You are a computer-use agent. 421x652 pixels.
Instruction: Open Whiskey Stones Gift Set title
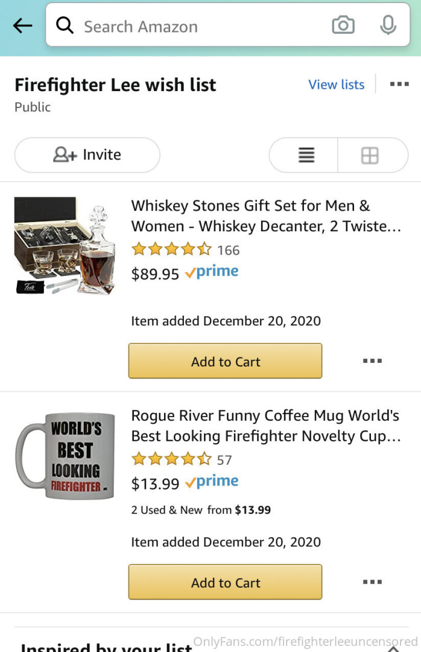point(266,216)
